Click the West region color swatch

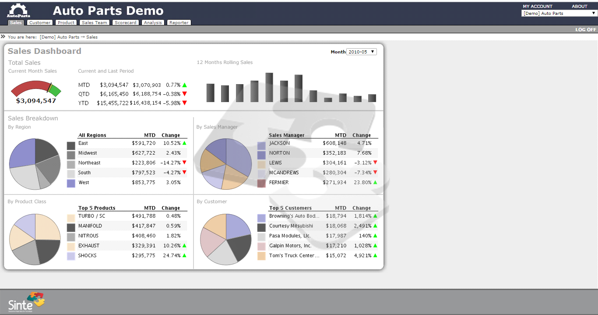coord(71,183)
